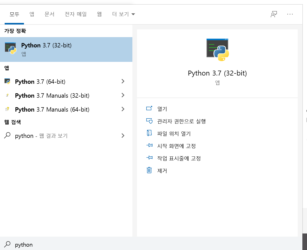Click the Python 3.7 (32-bit) title in preview
This screenshot has height=250, width=307.
click(217, 73)
